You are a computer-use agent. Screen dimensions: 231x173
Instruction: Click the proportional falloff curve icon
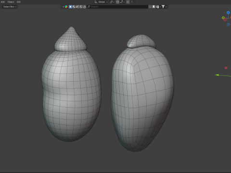[x=132, y=2]
